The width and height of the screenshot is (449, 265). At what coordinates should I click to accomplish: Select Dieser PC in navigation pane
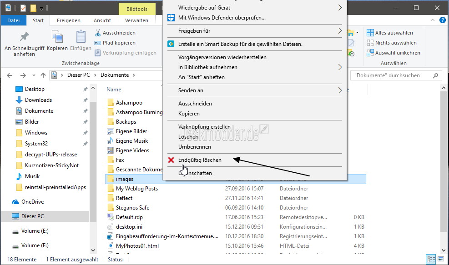point(32,216)
